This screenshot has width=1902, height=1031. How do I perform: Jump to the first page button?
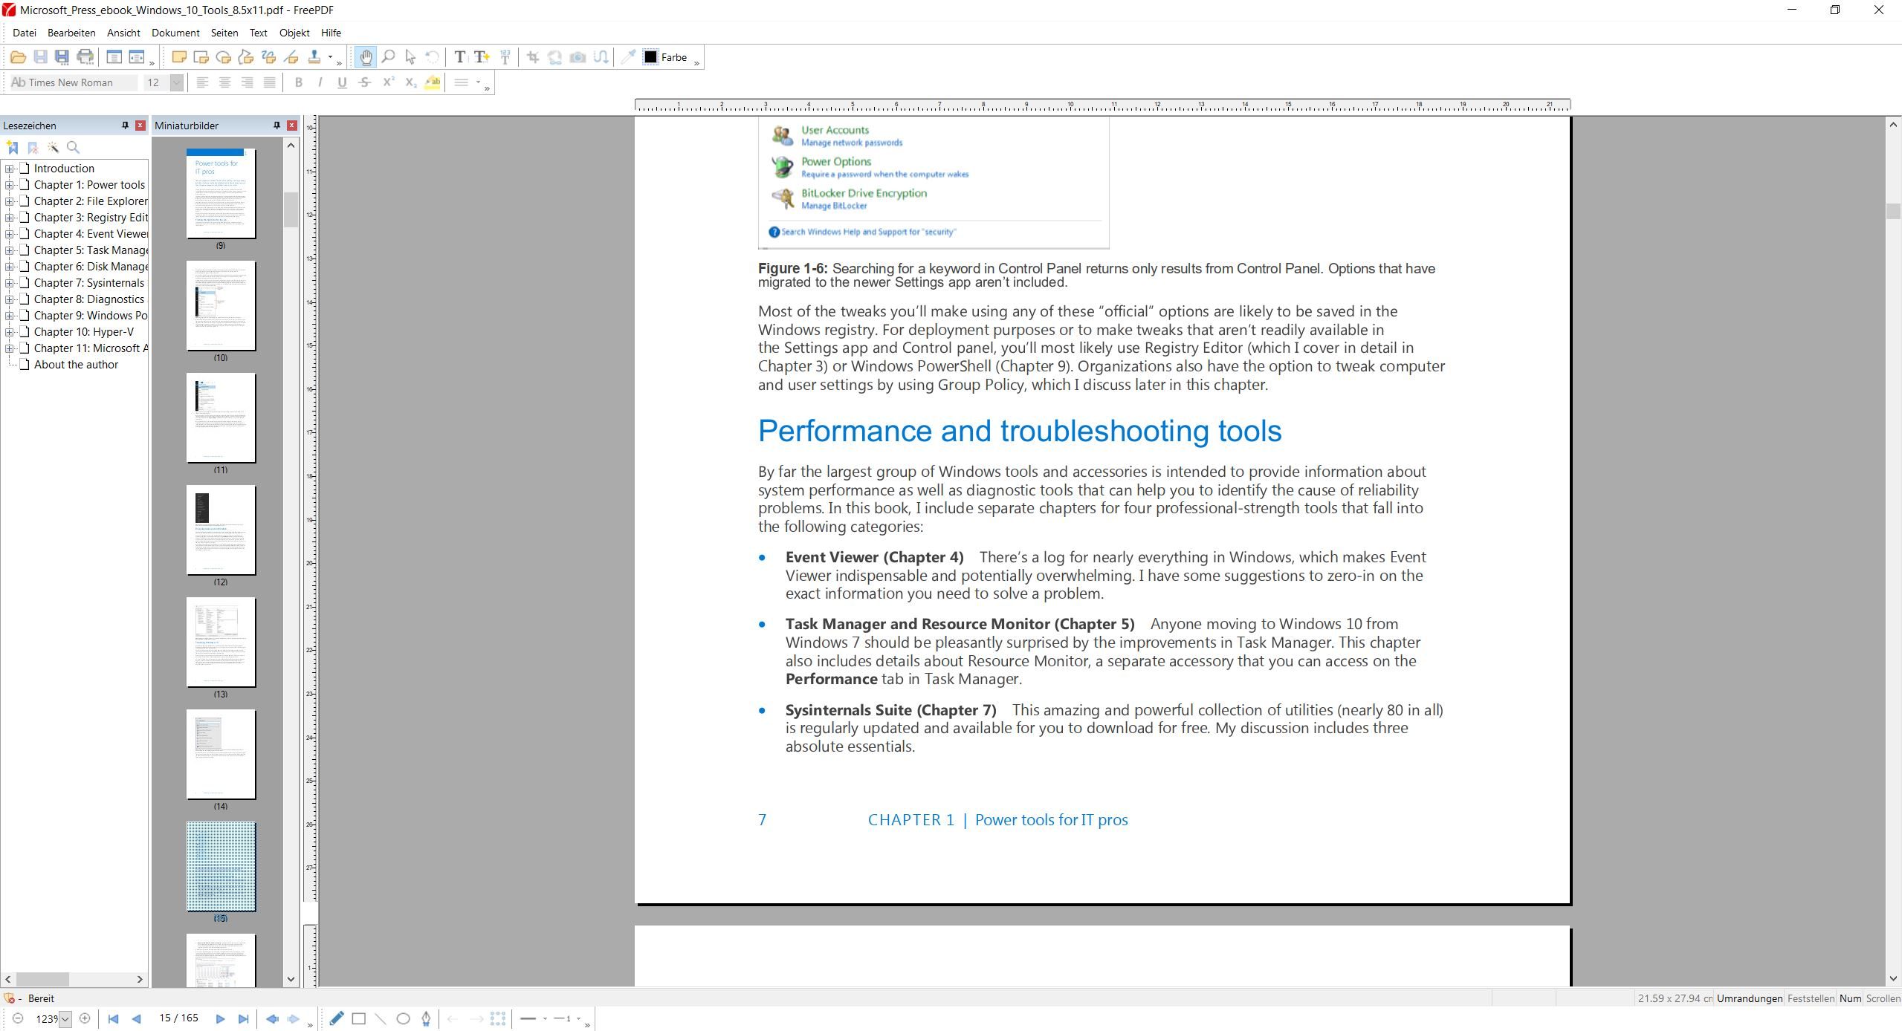click(113, 1019)
